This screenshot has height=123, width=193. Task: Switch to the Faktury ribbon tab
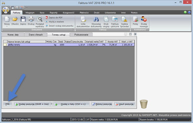[x=16, y=13]
